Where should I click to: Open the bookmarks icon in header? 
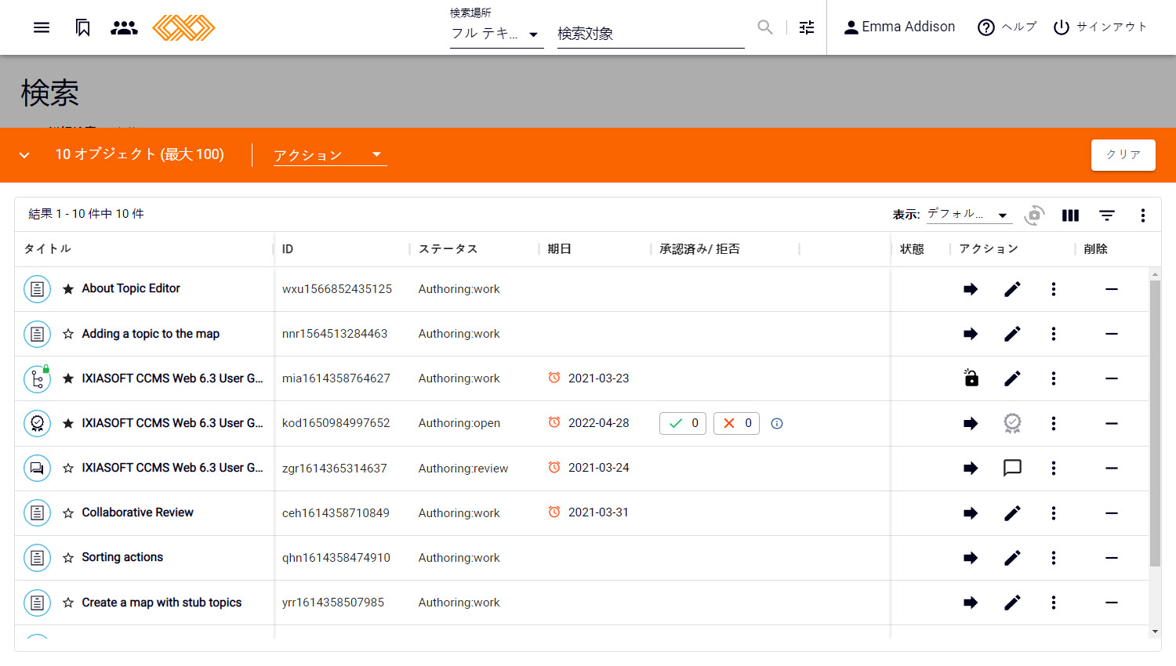pos(82,27)
